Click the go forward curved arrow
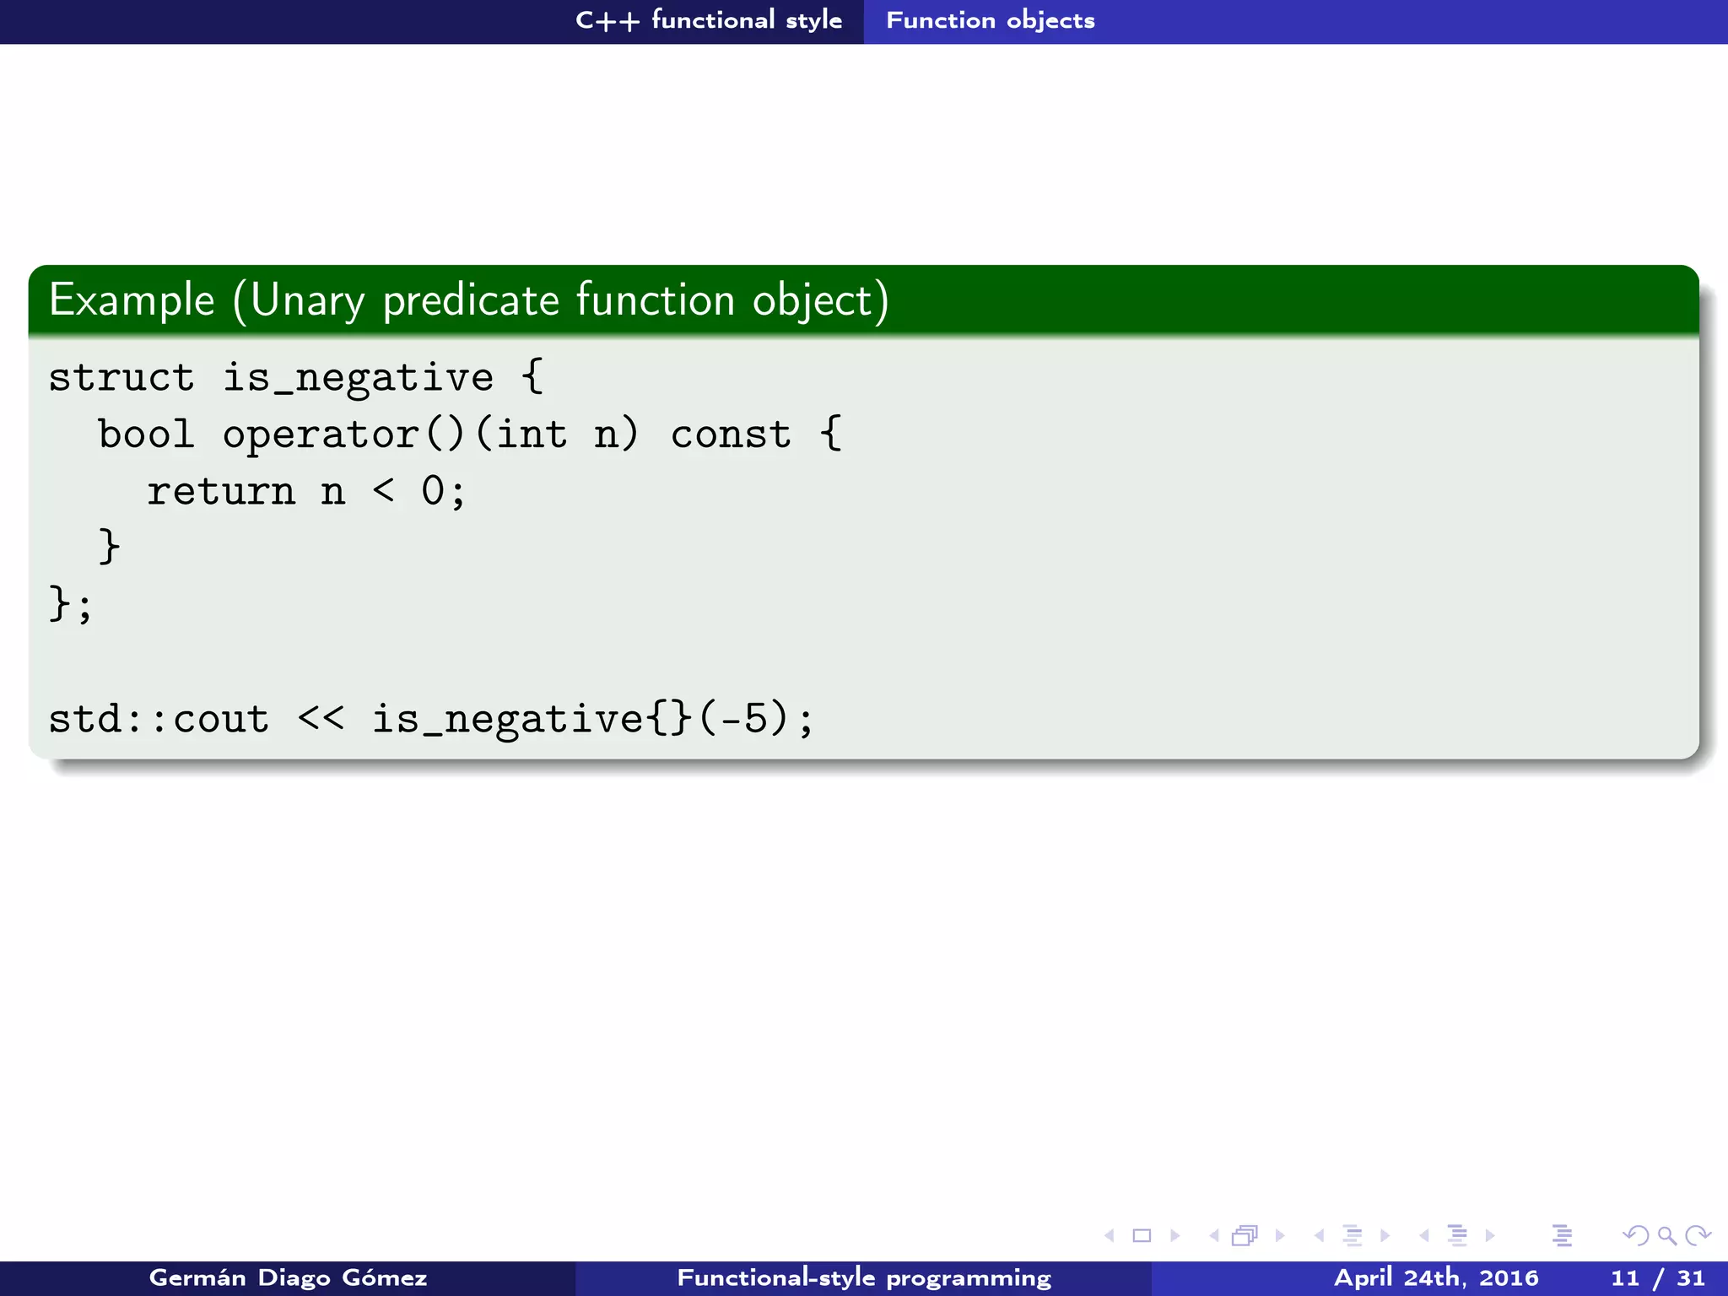Viewport: 1728px width, 1296px height. (x=1698, y=1236)
